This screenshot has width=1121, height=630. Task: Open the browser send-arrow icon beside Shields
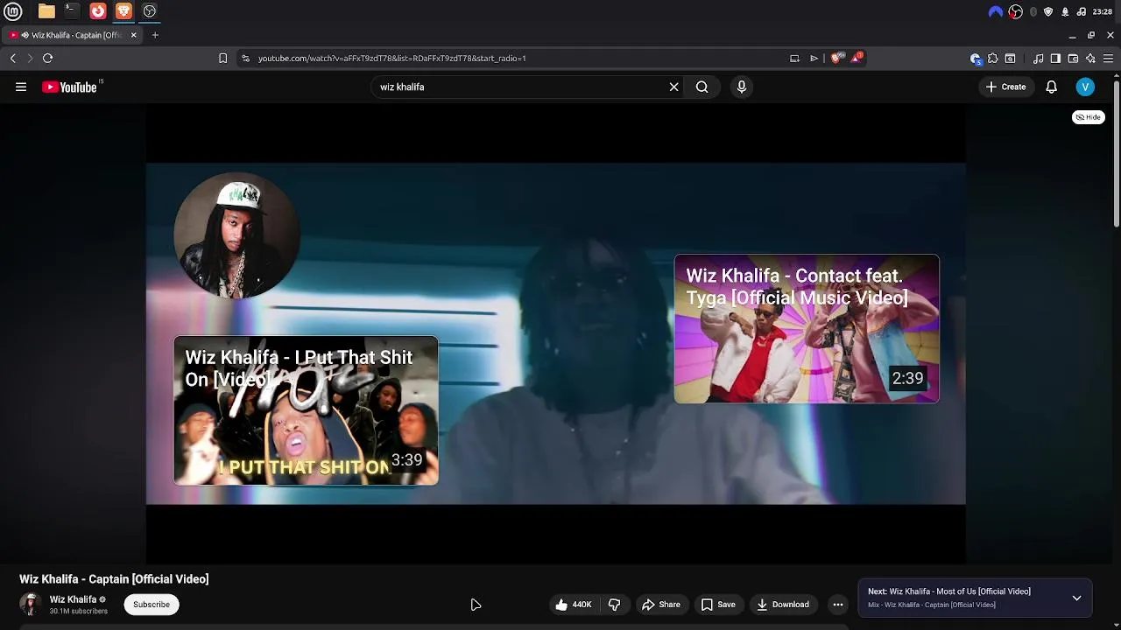pos(814,58)
